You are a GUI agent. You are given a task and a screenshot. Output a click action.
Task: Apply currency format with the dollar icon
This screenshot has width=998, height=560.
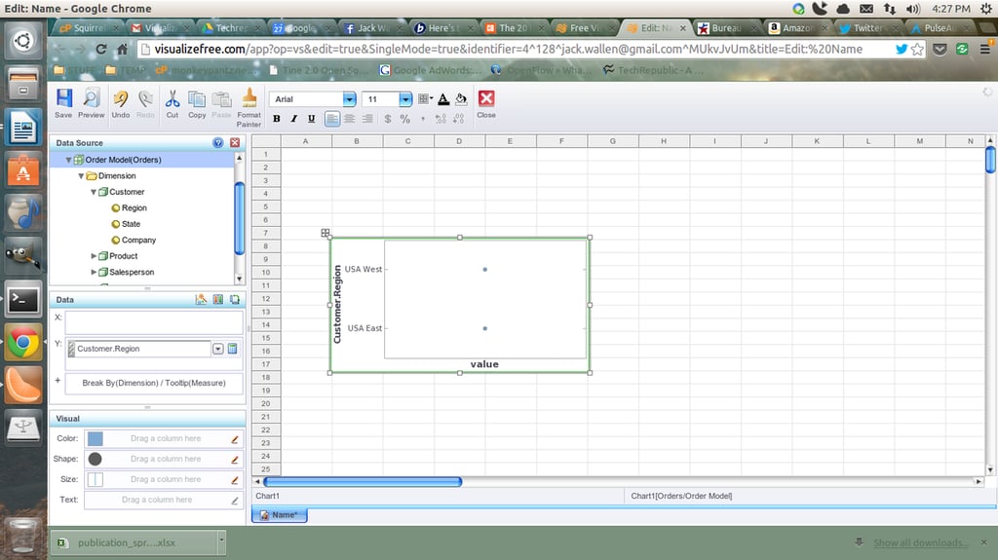click(x=388, y=119)
